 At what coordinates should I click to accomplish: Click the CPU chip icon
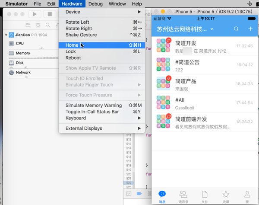pyautogui.click(x=11, y=44)
